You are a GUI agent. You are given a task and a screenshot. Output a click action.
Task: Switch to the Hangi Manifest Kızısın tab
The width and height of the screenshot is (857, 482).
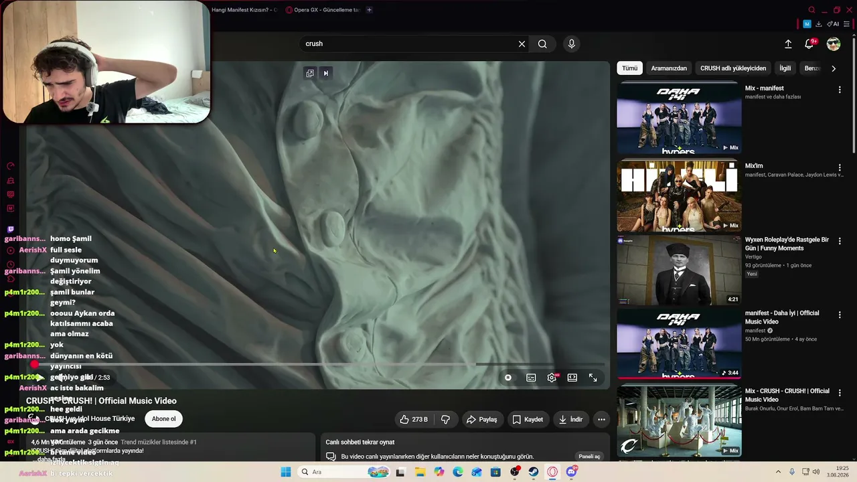click(245, 10)
